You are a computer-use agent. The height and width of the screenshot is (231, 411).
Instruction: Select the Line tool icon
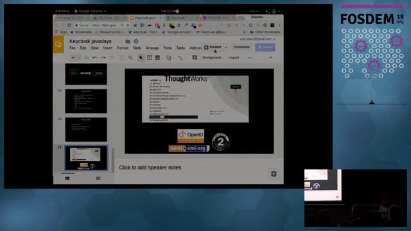click(180, 58)
